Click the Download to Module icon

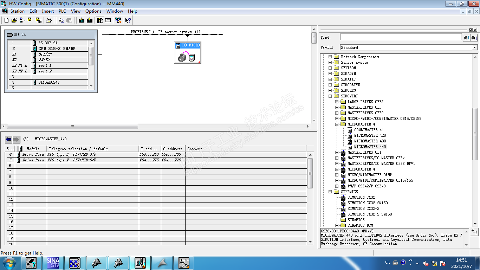click(x=82, y=20)
